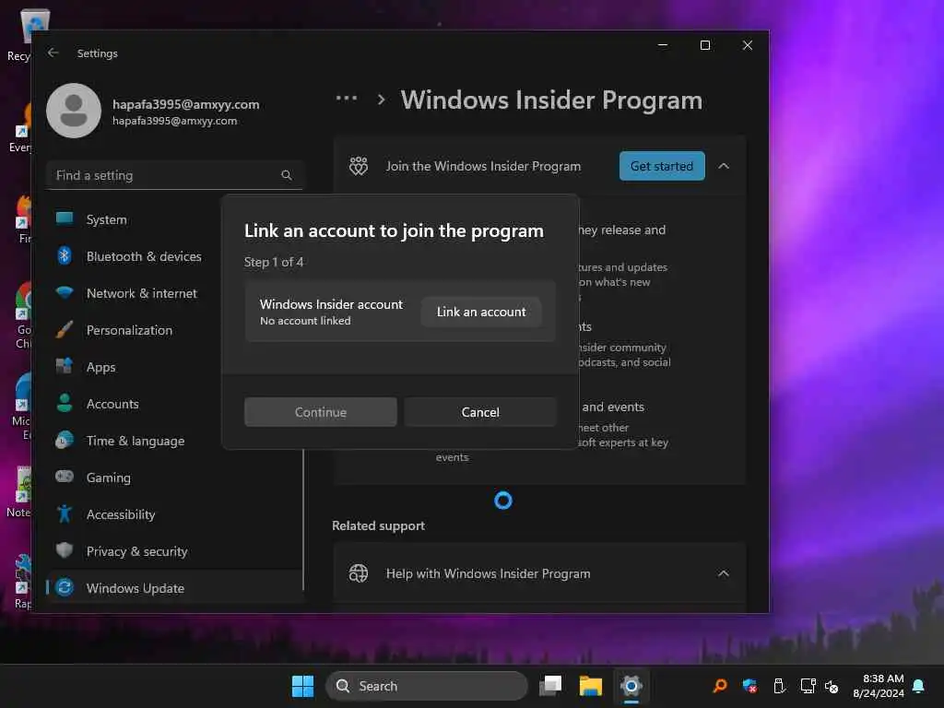This screenshot has height=708, width=944.
Task: Maximize the Settings window
Action: point(705,45)
